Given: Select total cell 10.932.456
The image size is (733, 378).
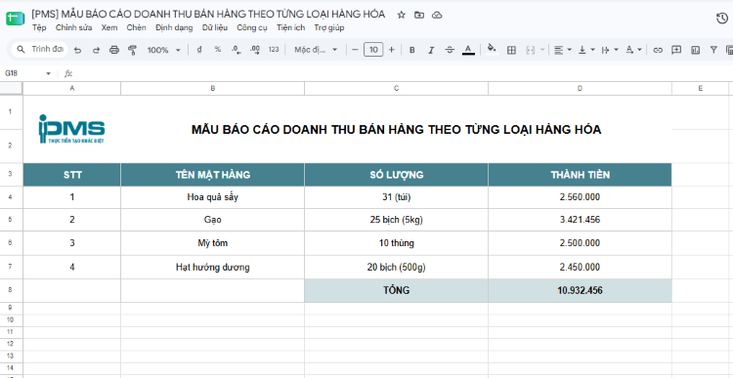Looking at the screenshot, I should 581,291.
